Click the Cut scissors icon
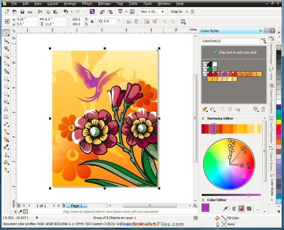284x230 pixels. click(40, 12)
